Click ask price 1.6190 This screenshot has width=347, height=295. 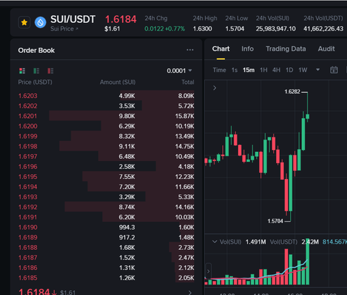pos(28,227)
